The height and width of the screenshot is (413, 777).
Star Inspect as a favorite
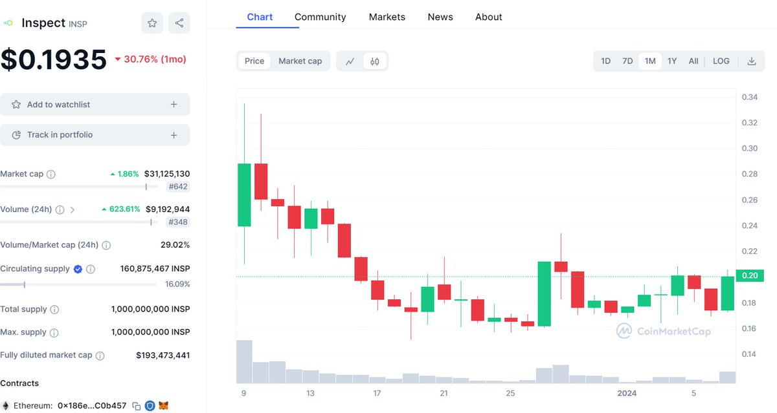[x=152, y=23]
